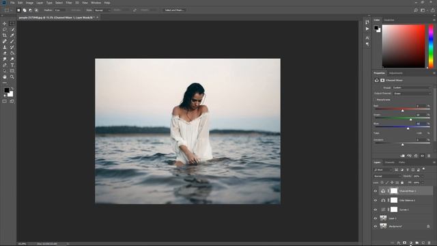Open the Output Channel dropdown
The height and width of the screenshot is (246, 437).
pos(412,94)
